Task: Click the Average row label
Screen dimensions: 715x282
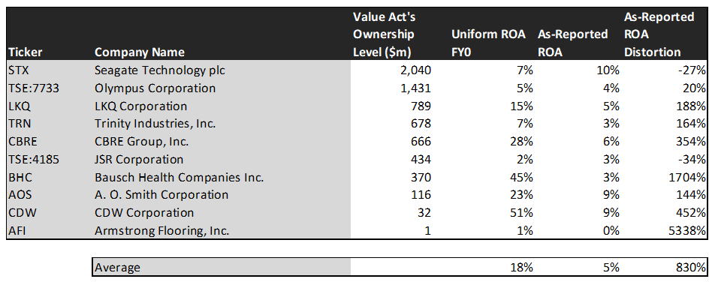Action: [x=117, y=268]
